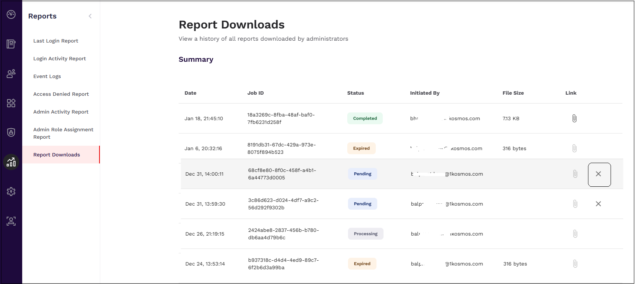Open the users icon in left rail
Screen dimensions: 635x284
11,74
